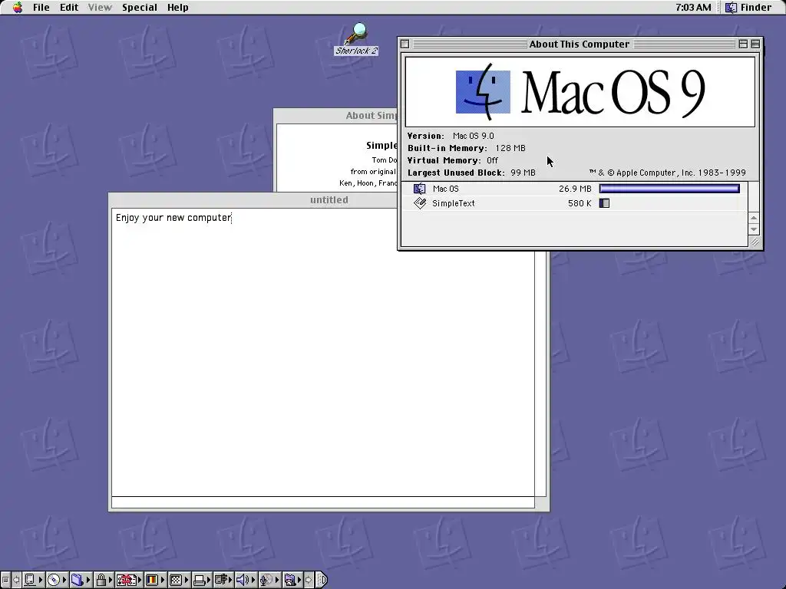The width and height of the screenshot is (786, 589).
Task: Click the 580 K memory value
Action: tap(580, 202)
